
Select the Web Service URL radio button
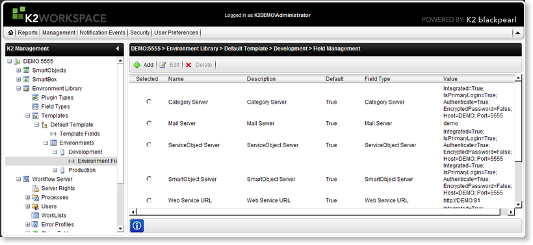(x=149, y=200)
